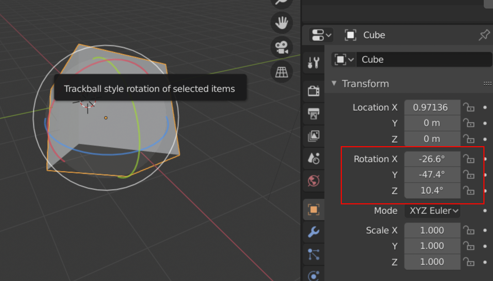
Task: Click the object icon next to Cube header
Action: click(x=351, y=35)
